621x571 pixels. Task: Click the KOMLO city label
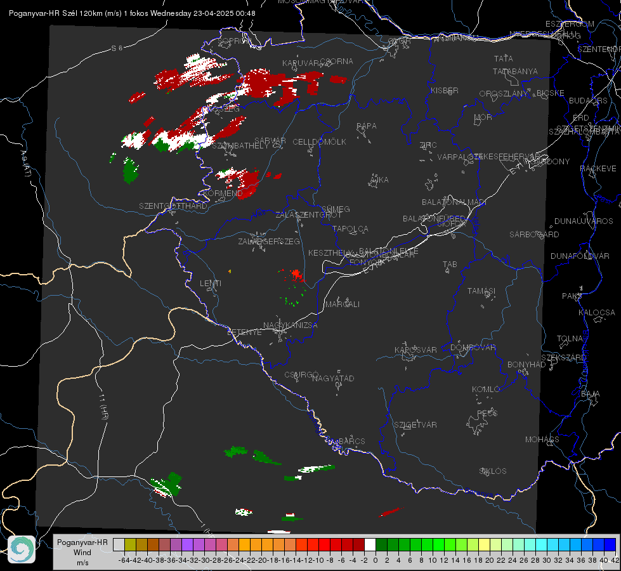486,390
